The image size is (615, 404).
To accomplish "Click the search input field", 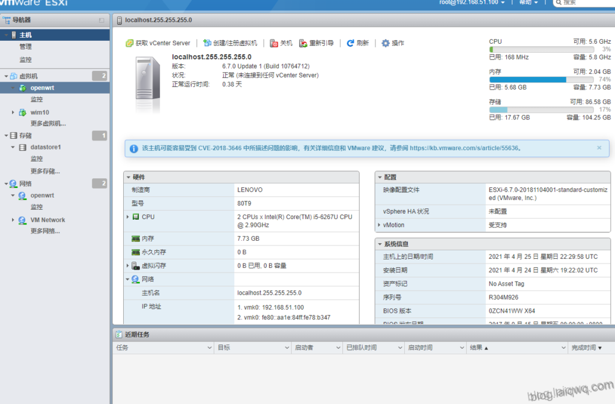I will [x=586, y=2].
